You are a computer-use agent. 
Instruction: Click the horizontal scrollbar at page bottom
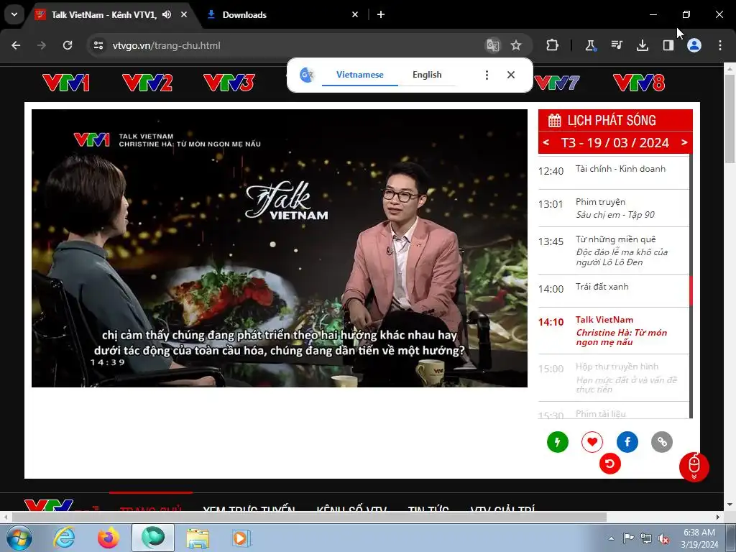point(309,517)
